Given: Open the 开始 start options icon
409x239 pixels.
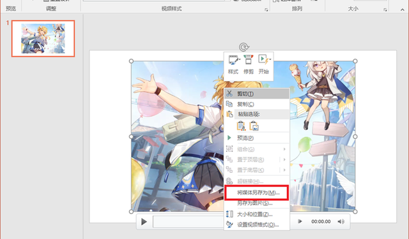Looking at the screenshot, I should point(264,64).
